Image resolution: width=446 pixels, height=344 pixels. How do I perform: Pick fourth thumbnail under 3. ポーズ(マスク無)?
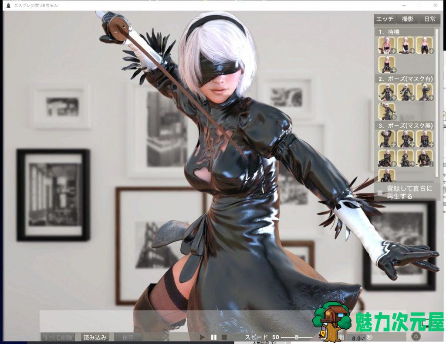(387, 158)
